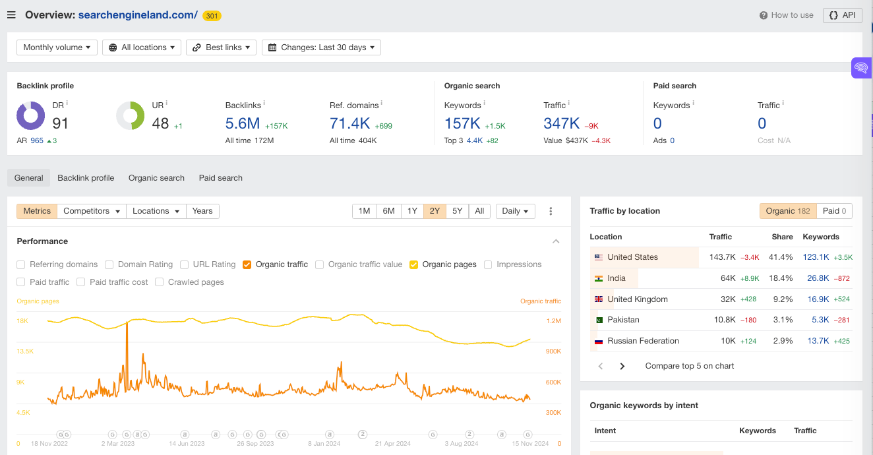Enable the Impressions checkbox
This screenshot has height=455, width=873.
(x=488, y=264)
